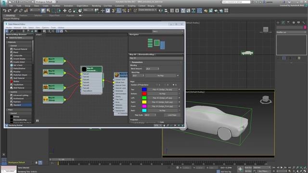Click the Load Maps button

tap(172, 115)
